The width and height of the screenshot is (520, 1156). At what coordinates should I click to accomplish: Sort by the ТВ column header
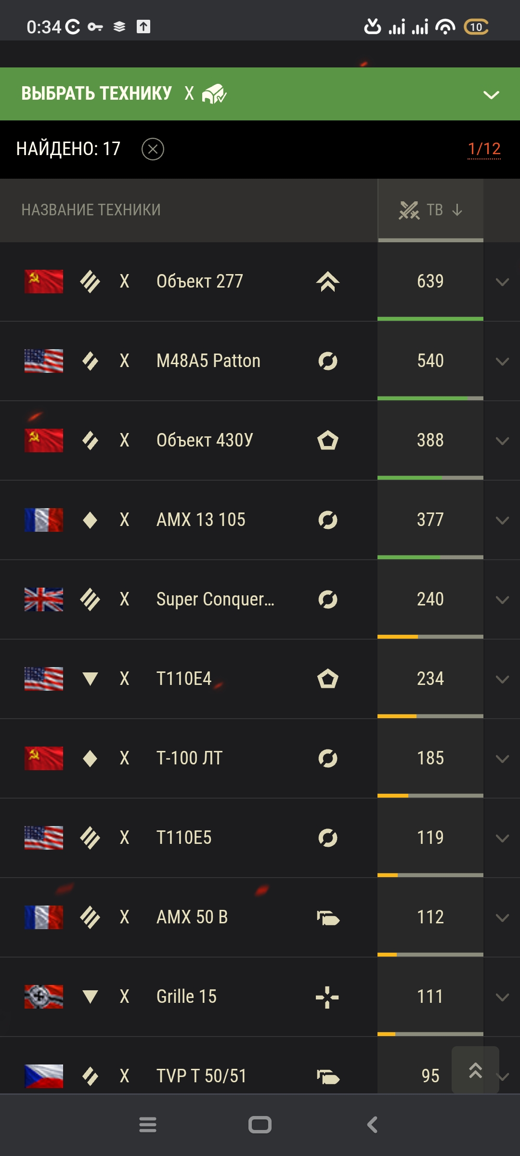click(430, 210)
